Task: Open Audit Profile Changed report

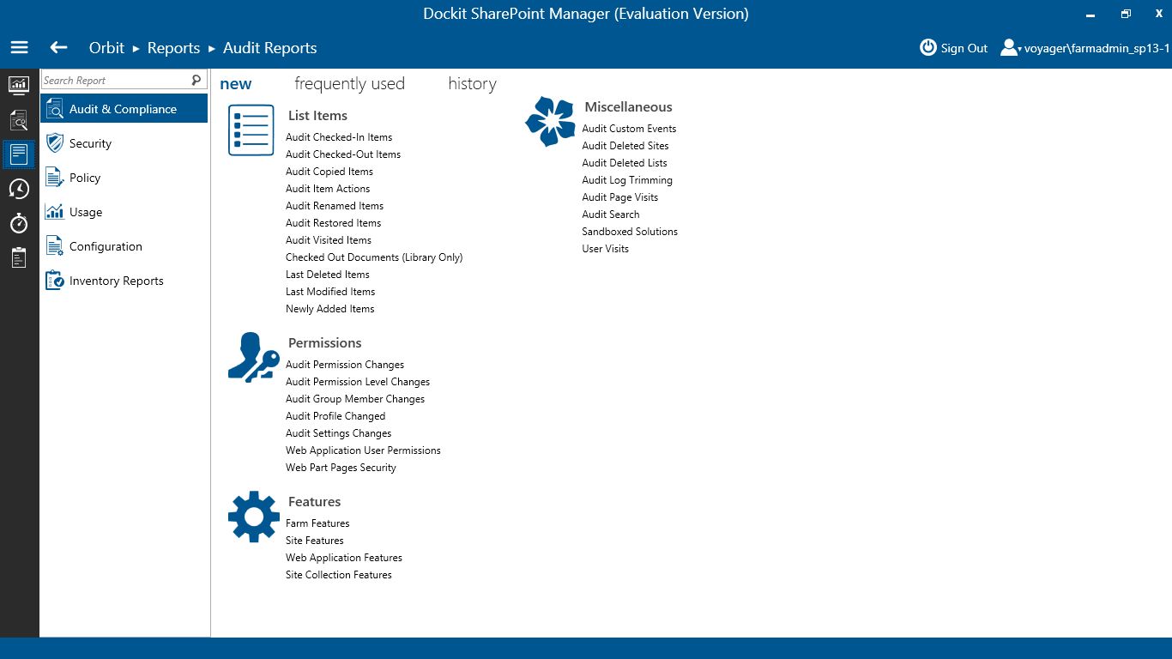Action: point(335,416)
